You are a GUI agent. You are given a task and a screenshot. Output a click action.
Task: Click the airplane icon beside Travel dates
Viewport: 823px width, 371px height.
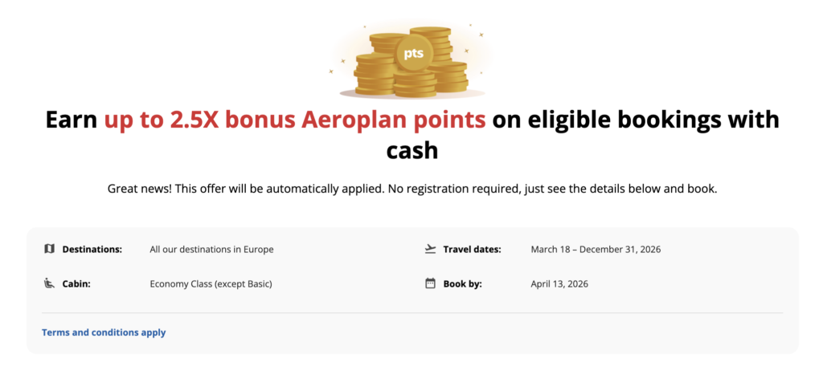point(430,249)
